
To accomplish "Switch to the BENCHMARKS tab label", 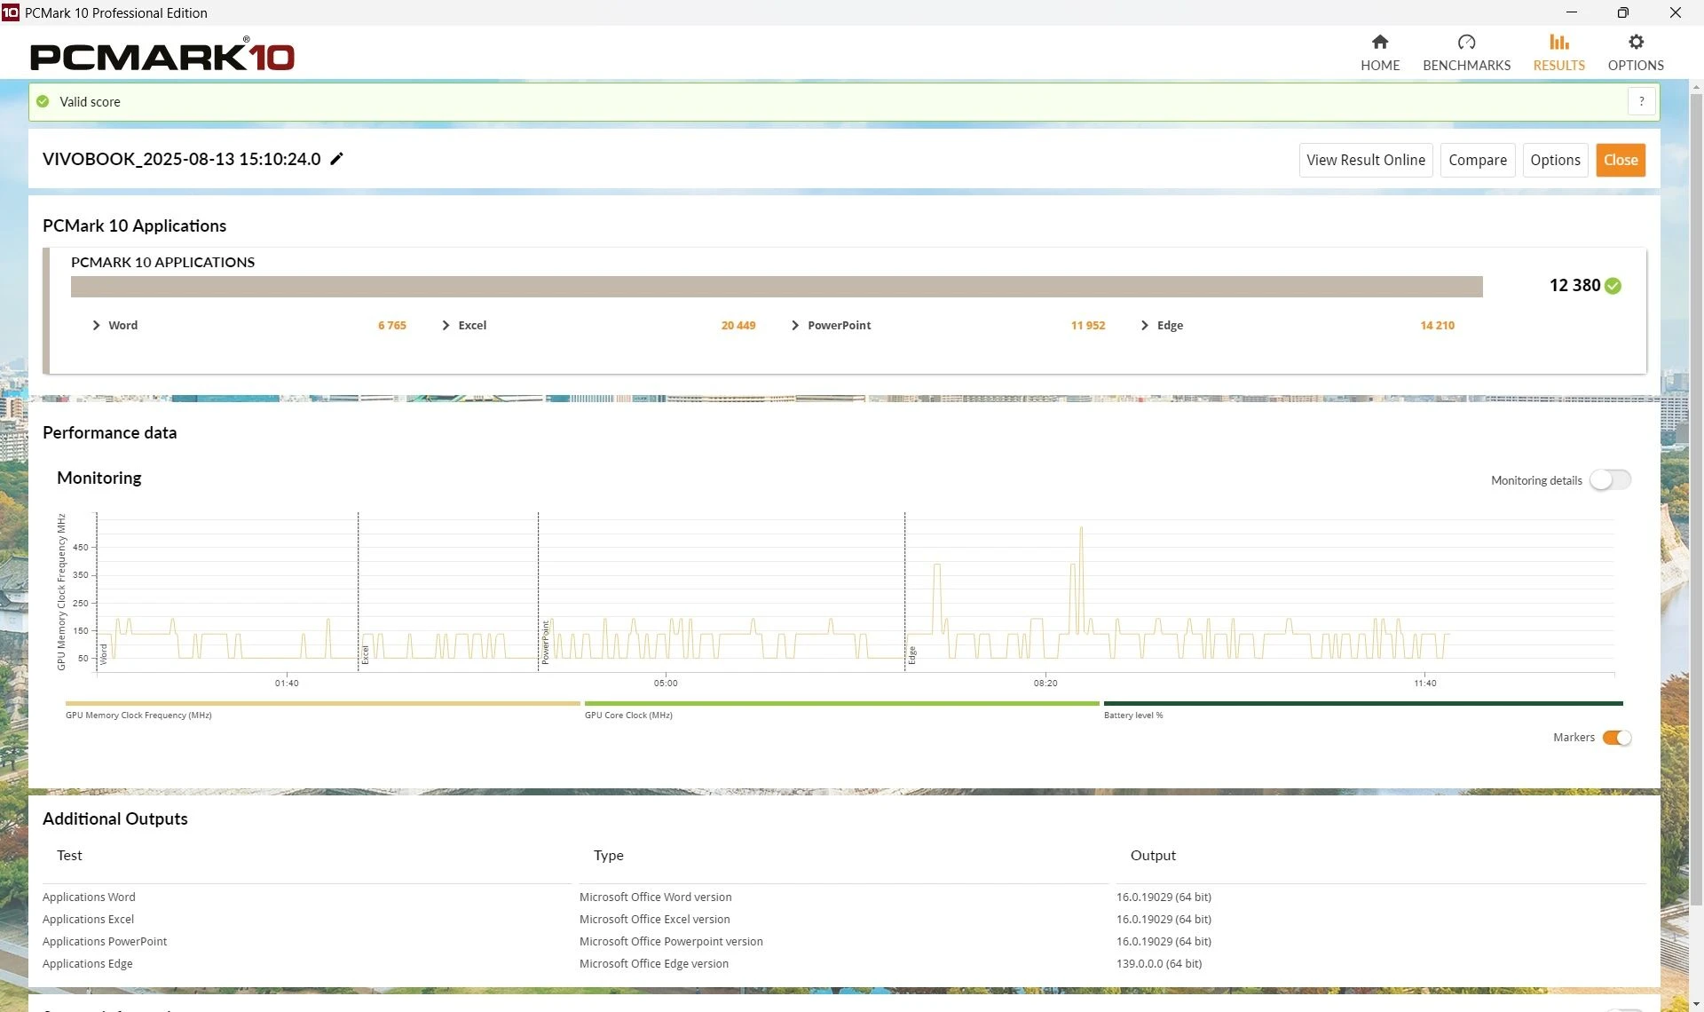I will [x=1466, y=65].
